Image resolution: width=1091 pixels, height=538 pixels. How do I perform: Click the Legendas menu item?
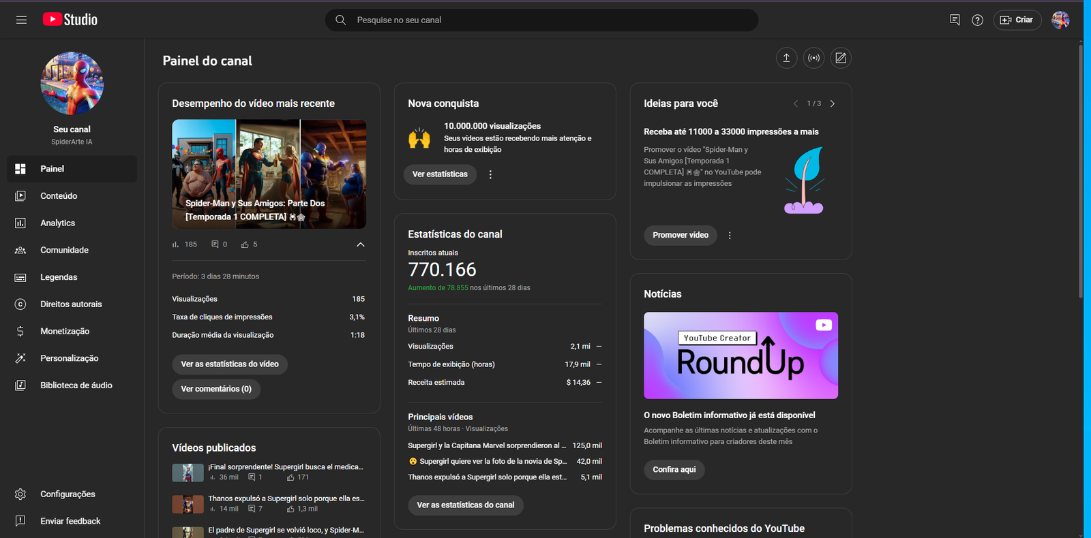72,277
